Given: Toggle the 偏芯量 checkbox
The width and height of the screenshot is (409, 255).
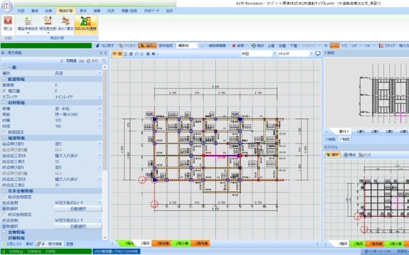Looking at the screenshot, I should tap(4, 91).
